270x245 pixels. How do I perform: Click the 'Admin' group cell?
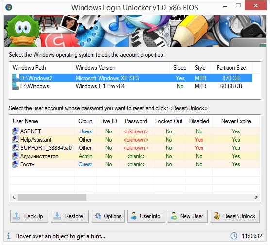85,156
